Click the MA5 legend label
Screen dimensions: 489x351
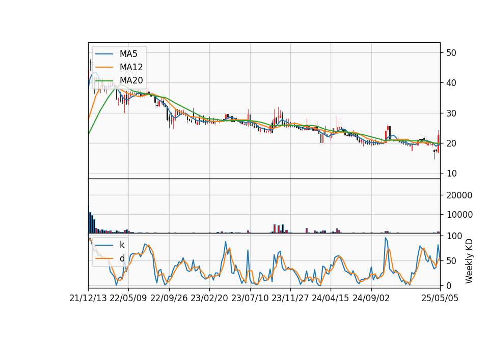click(128, 54)
